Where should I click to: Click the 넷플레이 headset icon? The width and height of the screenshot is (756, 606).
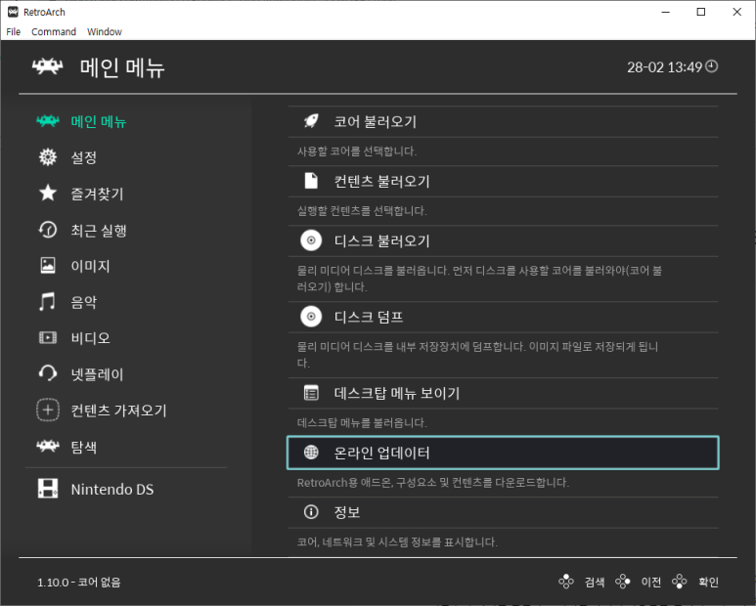[x=48, y=373]
